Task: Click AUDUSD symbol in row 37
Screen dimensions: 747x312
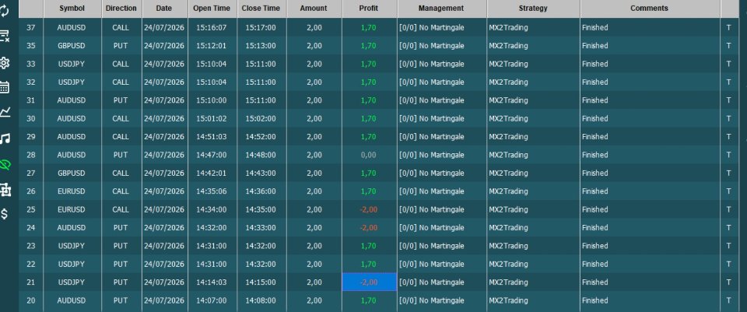Action: 72,28
